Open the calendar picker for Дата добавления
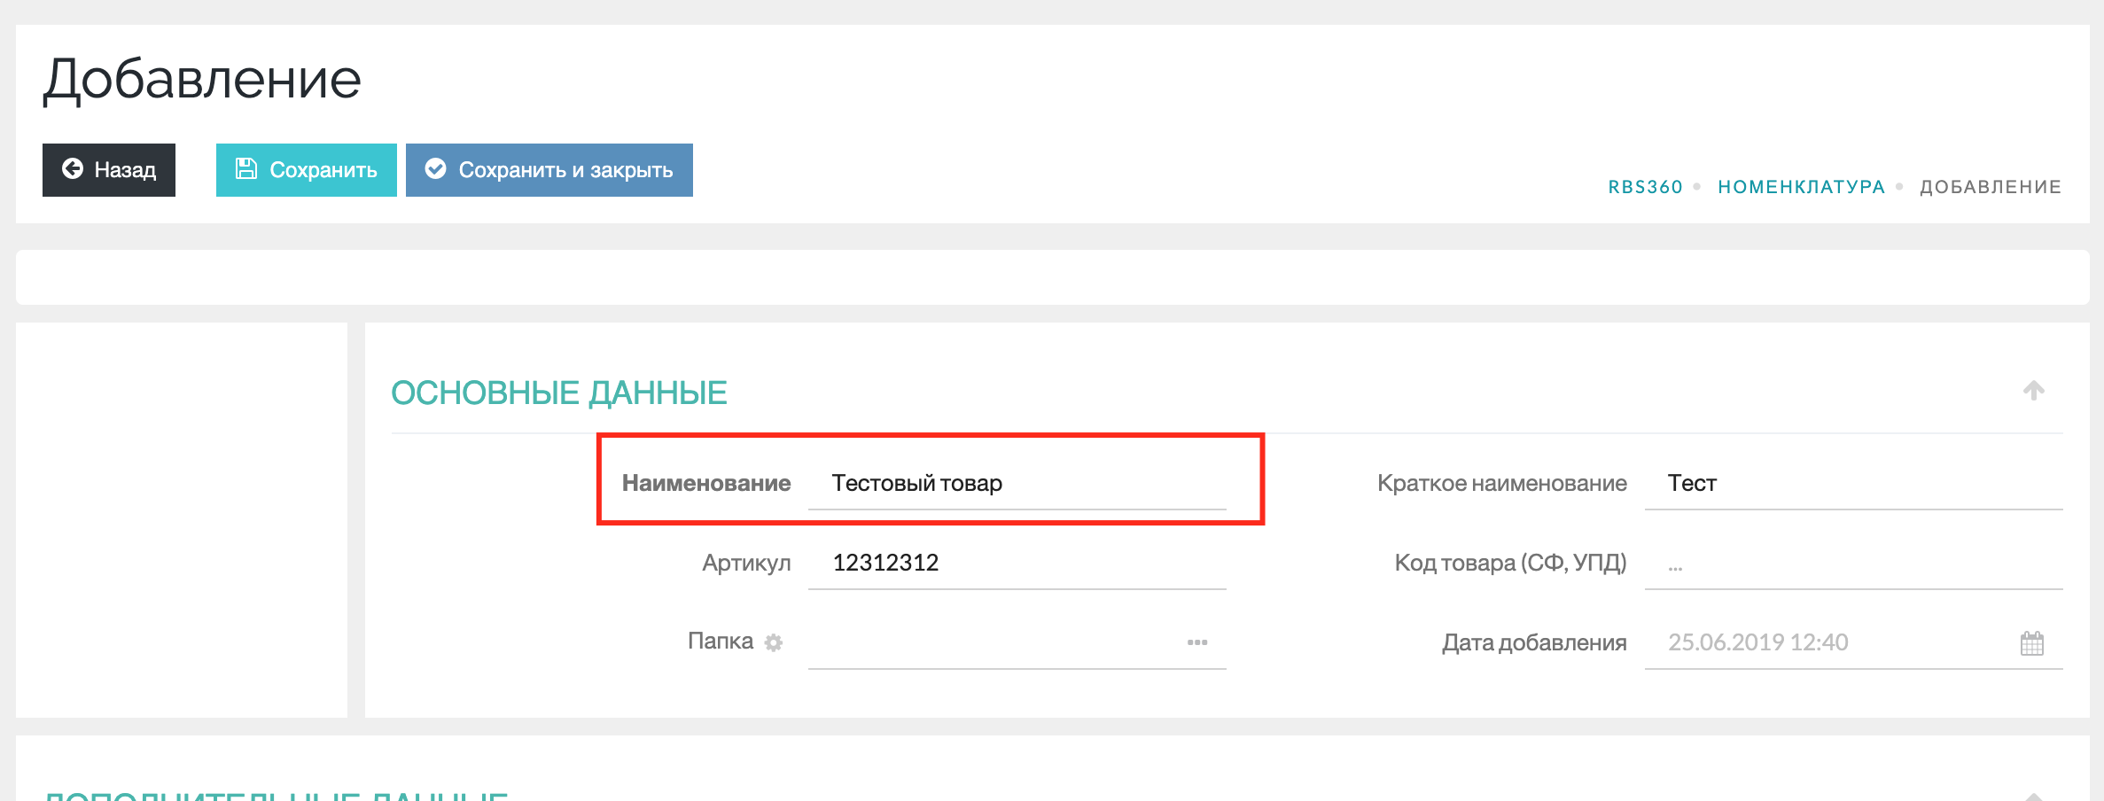Viewport: 2104px width, 801px height. [2031, 642]
